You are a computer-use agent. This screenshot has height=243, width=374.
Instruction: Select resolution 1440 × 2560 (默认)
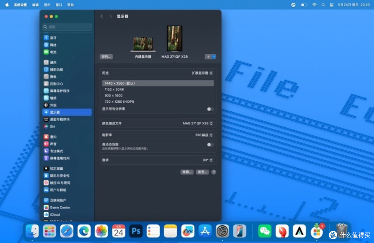pyautogui.click(x=158, y=83)
